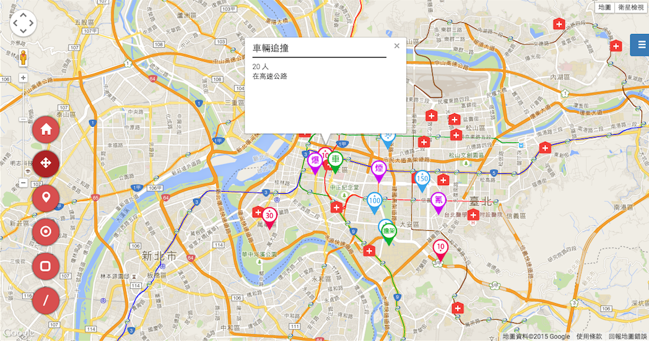Click hospital marker left of 松山區 label
The height and width of the screenshot is (341, 649).
[454, 119]
